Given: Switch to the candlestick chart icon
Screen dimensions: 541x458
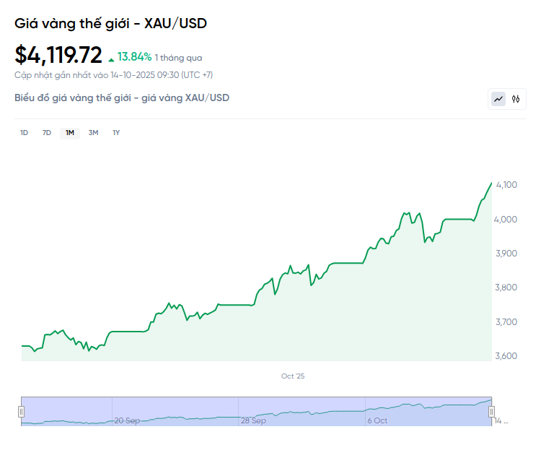Looking at the screenshot, I should [x=516, y=99].
